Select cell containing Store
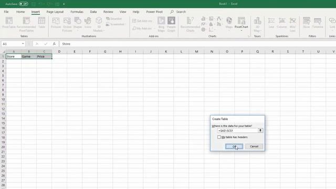Screen dimensions: 336x189 point(14,56)
